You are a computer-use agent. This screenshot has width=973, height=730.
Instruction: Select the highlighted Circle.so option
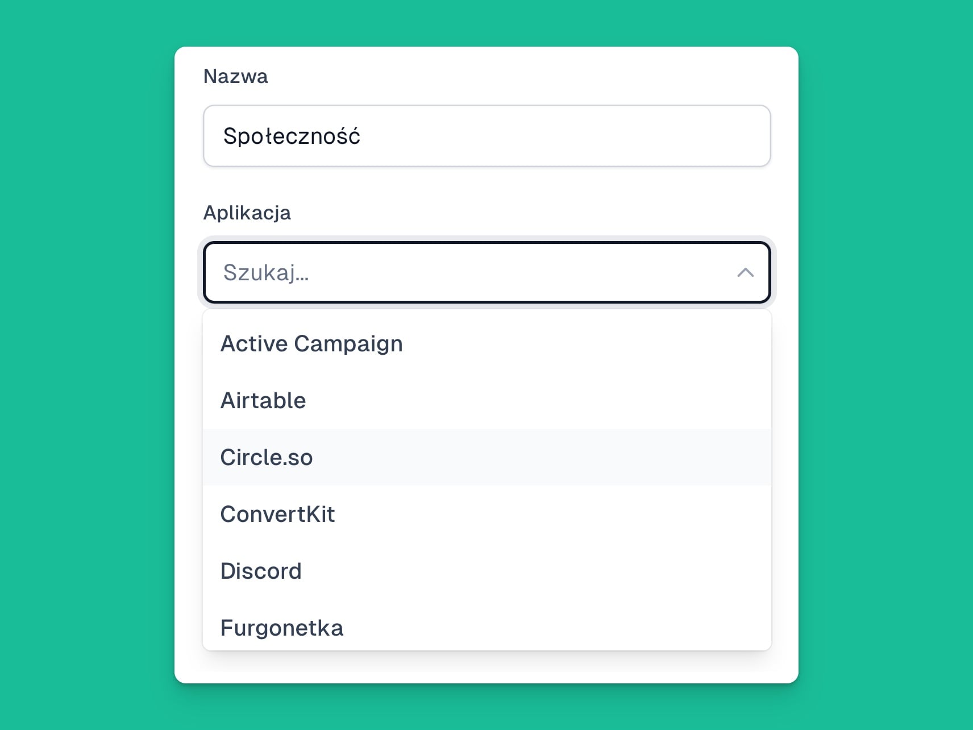pyautogui.click(x=487, y=457)
